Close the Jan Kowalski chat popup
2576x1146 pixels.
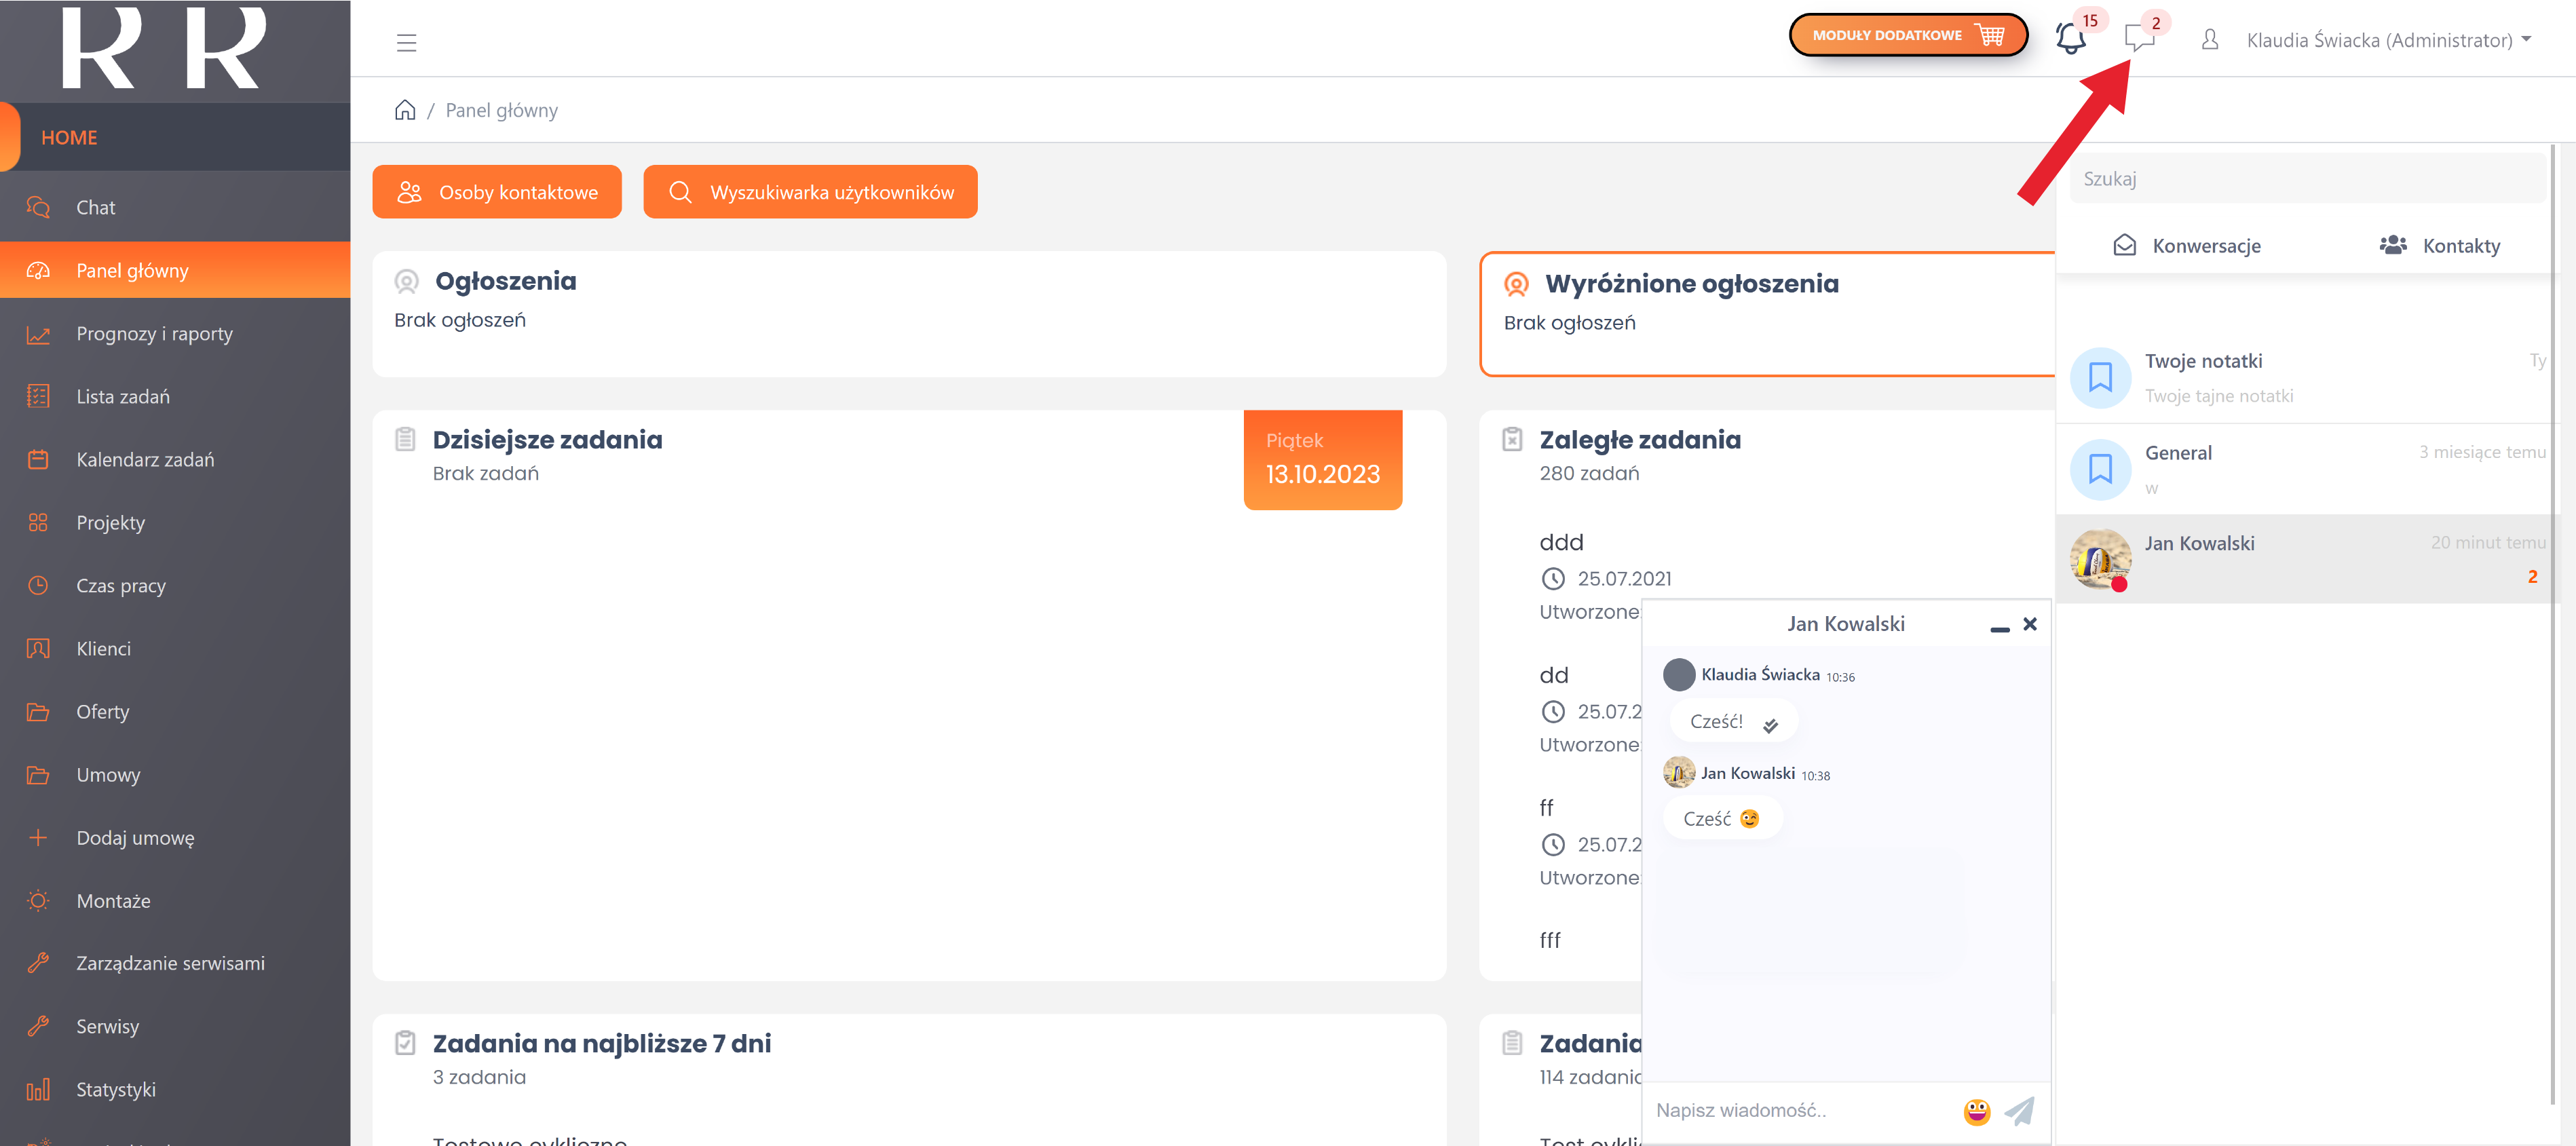(x=2030, y=624)
